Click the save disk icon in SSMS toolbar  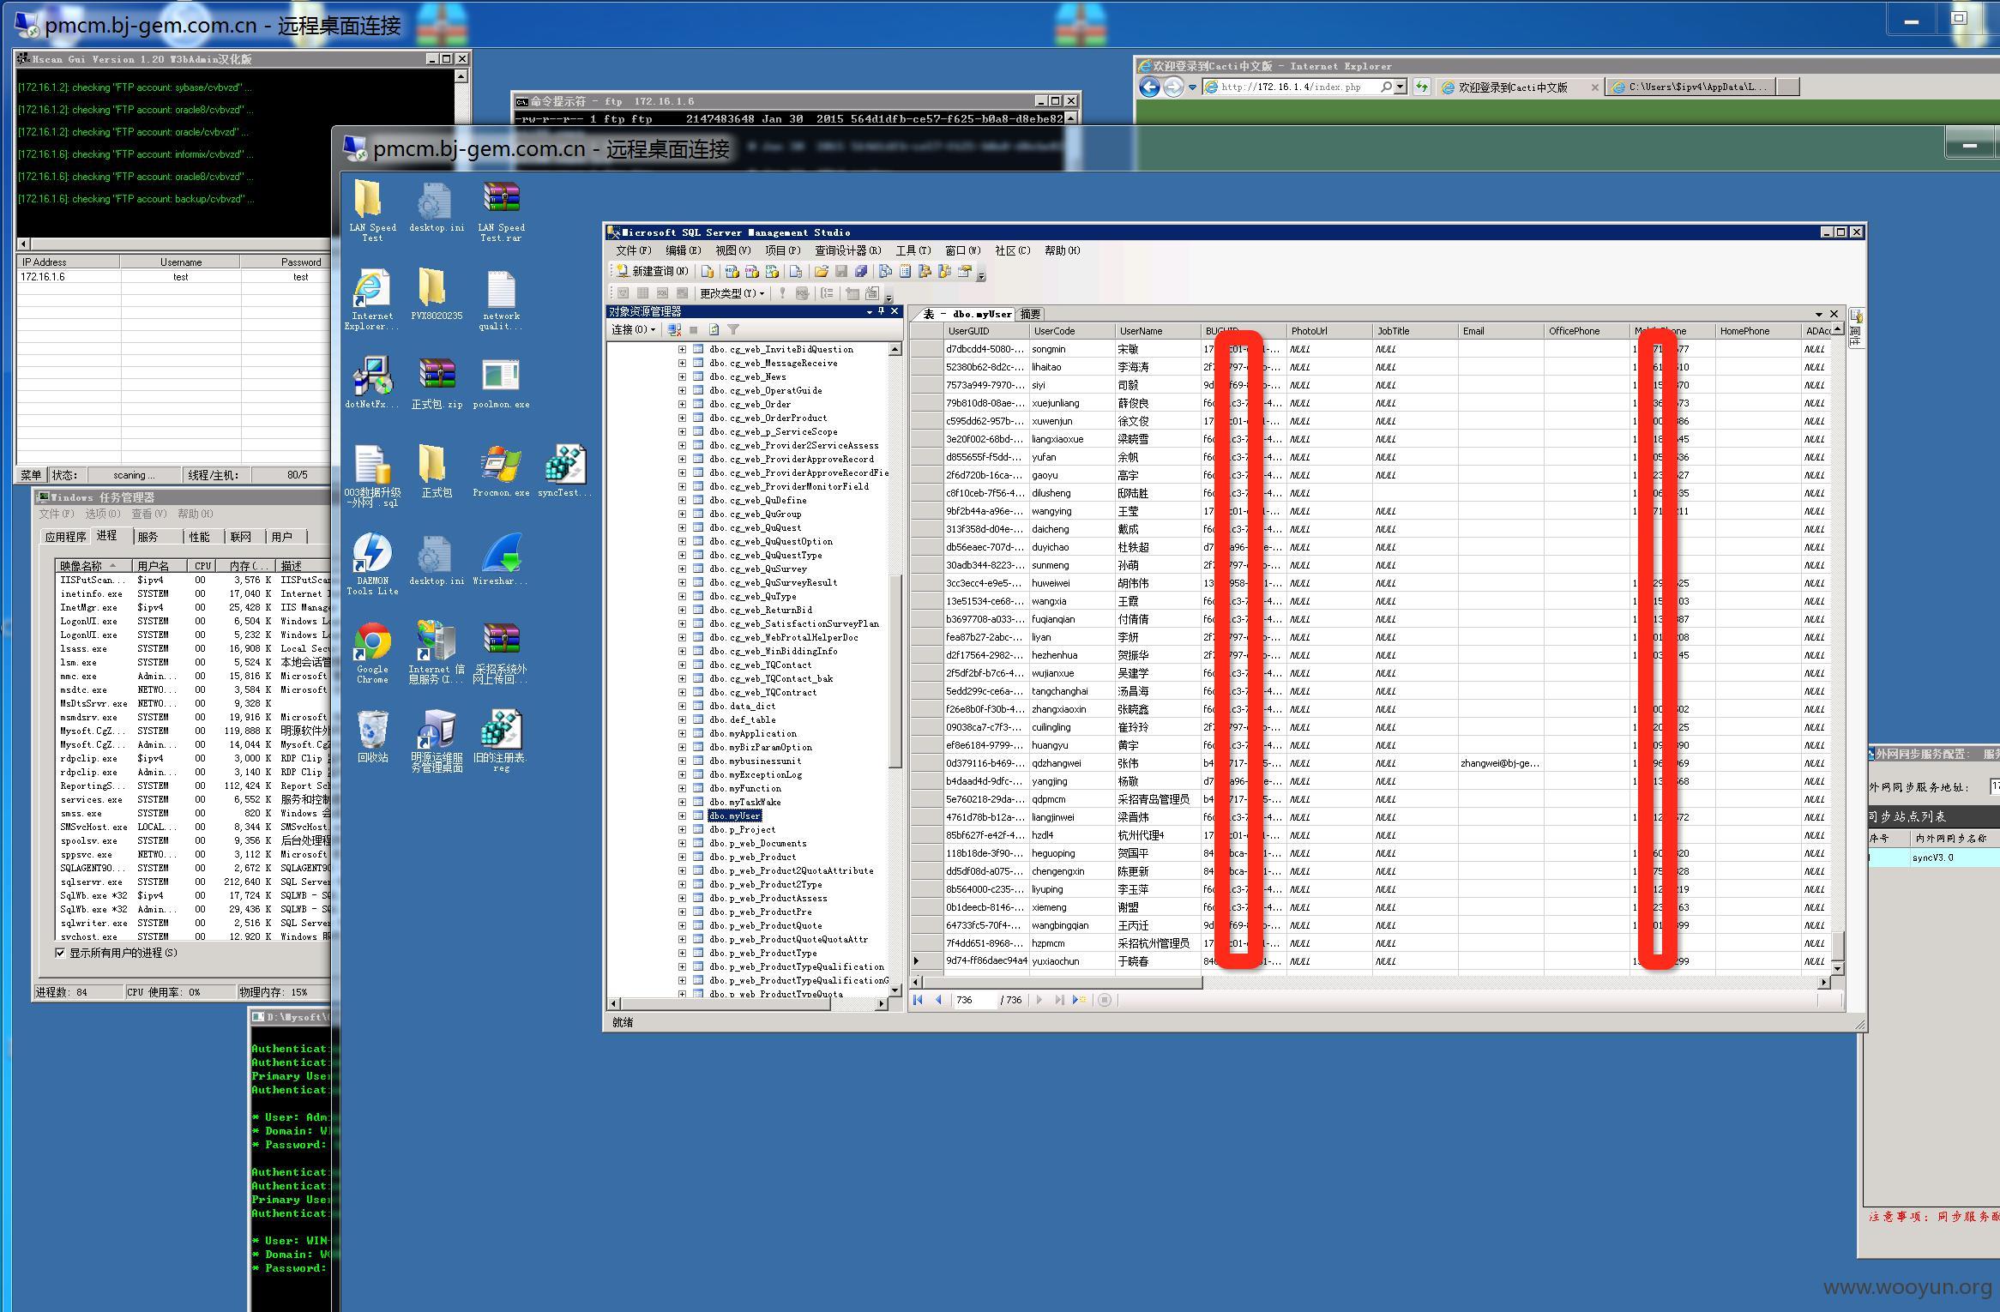[x=841, y=271]
